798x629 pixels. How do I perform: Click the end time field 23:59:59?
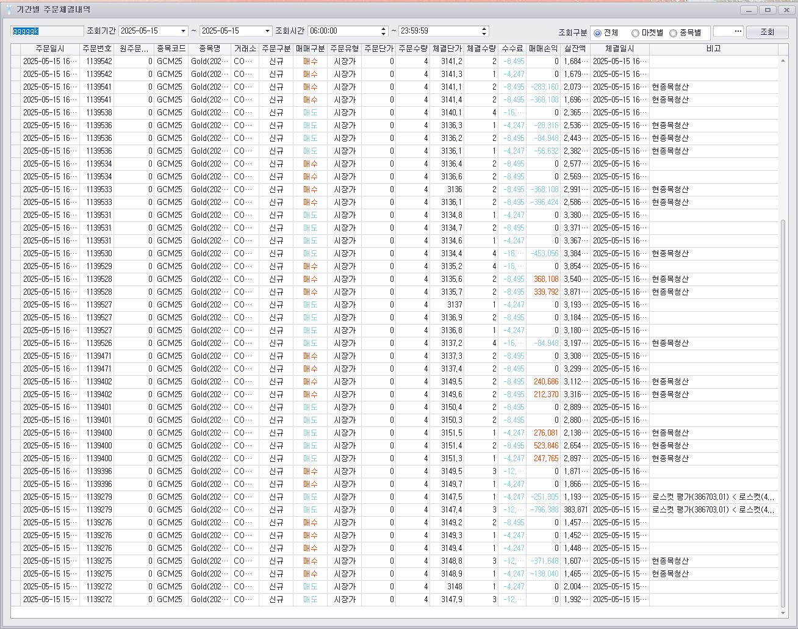440,31
